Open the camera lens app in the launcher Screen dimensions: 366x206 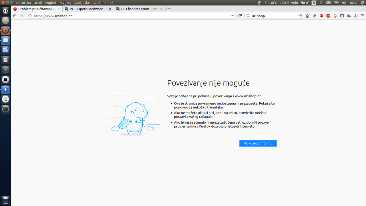(x=6, y=80)
